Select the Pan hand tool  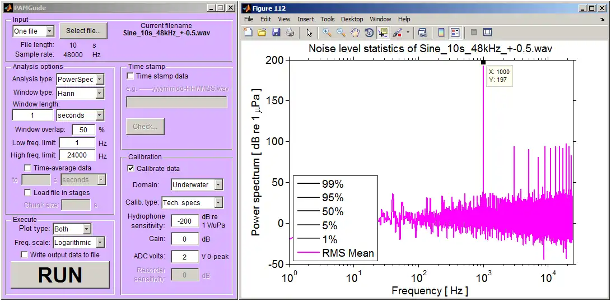click(355, 33)
